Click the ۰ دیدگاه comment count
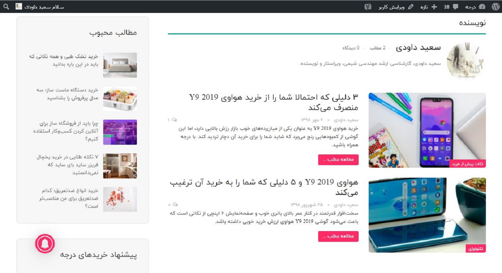 [351, 48]
